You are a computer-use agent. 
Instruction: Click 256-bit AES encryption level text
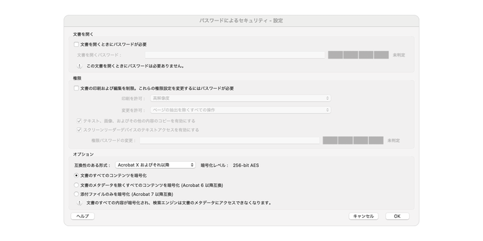coord(246,165)
